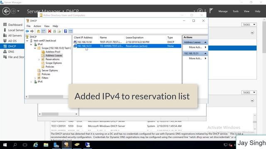Click Server Manager notifications flag icon

click(211, 11)
